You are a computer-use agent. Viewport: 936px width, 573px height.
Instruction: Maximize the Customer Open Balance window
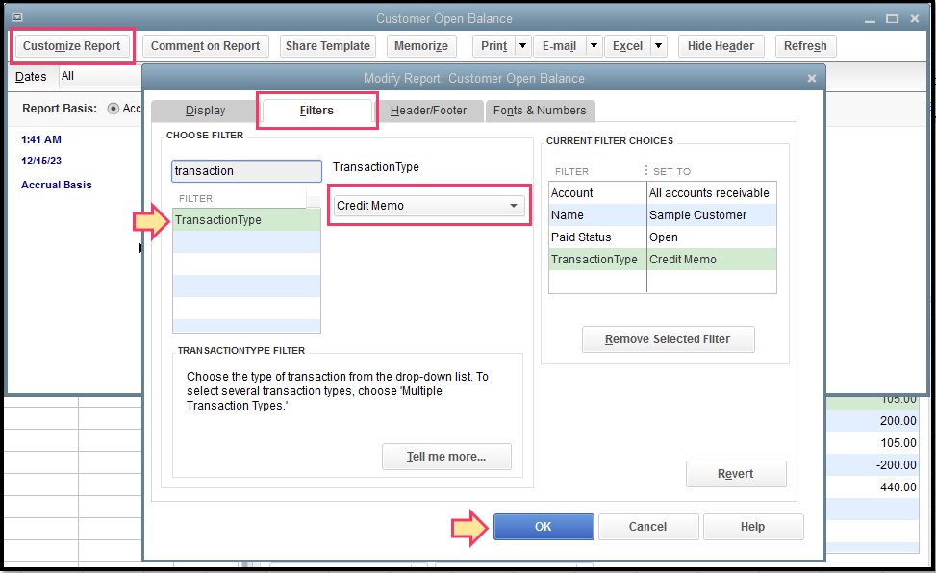(x=892, y=19)
